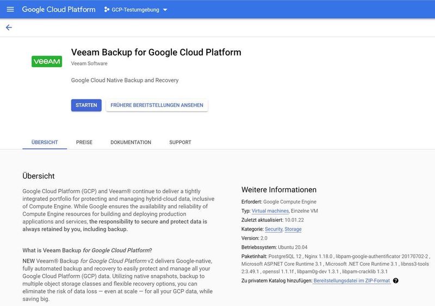
Task: Click the 'What is Veeam Backup' subheading
Action: click(x=87, y=250)
